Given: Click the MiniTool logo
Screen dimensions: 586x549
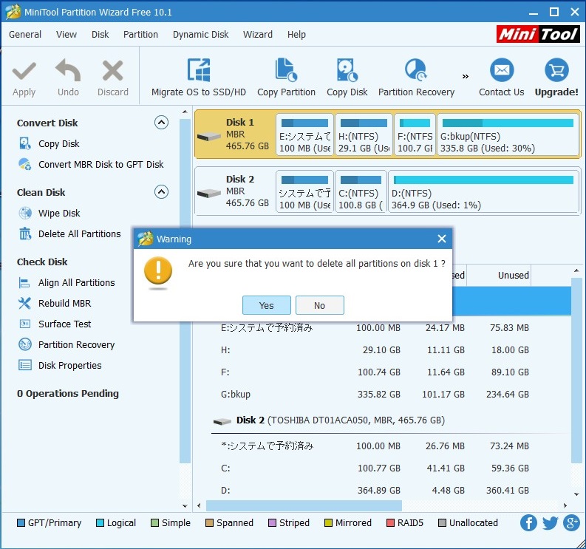Looking at the screenshot, I should 538,34.
